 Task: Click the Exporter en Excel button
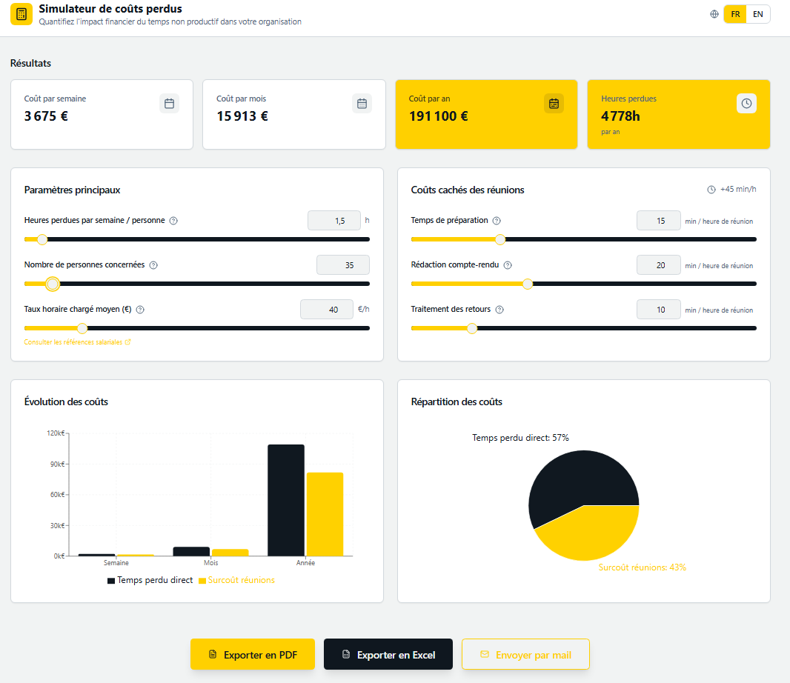[x=388, y=654]
